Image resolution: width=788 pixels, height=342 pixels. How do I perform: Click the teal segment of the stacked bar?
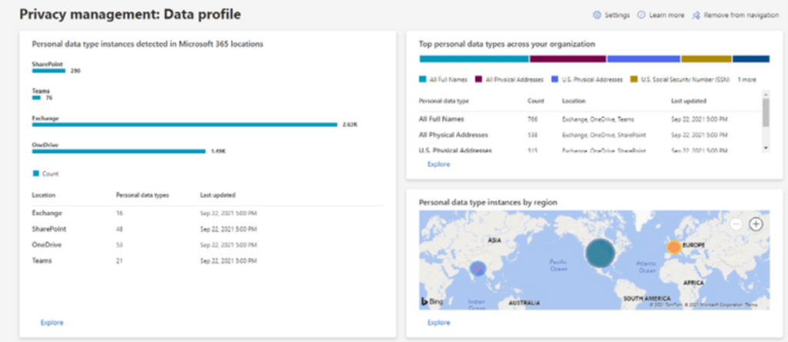pyautogui.click(x=474, y=59)
